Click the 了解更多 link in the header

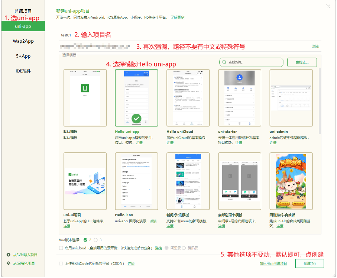[177, 17]
